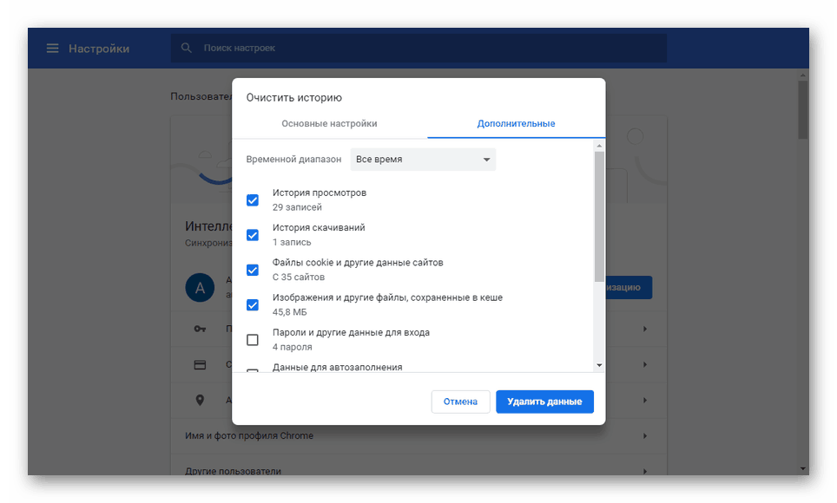Click the partially hidden sync button

[629, 288]
